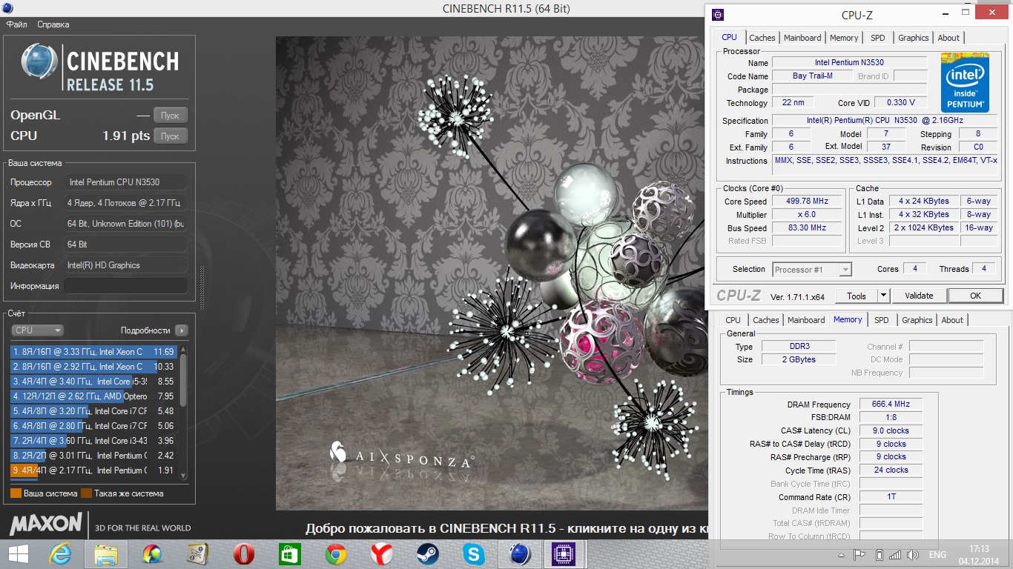Image resolution: width=1013 pixels, height=569 pixels.
Task: Click the Видеокарта Intel(R) HD Graphics field
Action: [125, 265]
